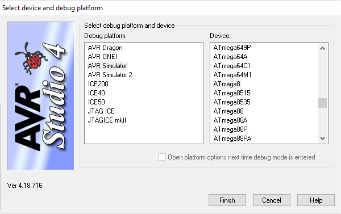Select ATmega64C1 device

232,66
